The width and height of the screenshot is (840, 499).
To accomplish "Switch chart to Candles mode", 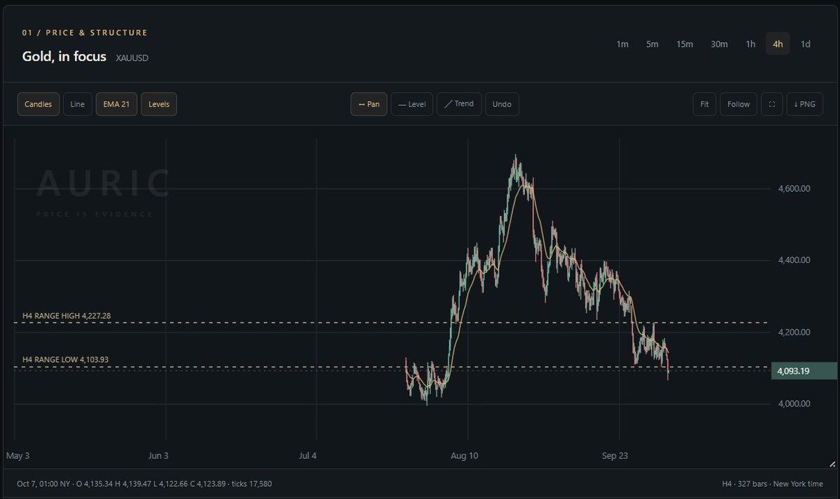I will (x=38, y=104).
